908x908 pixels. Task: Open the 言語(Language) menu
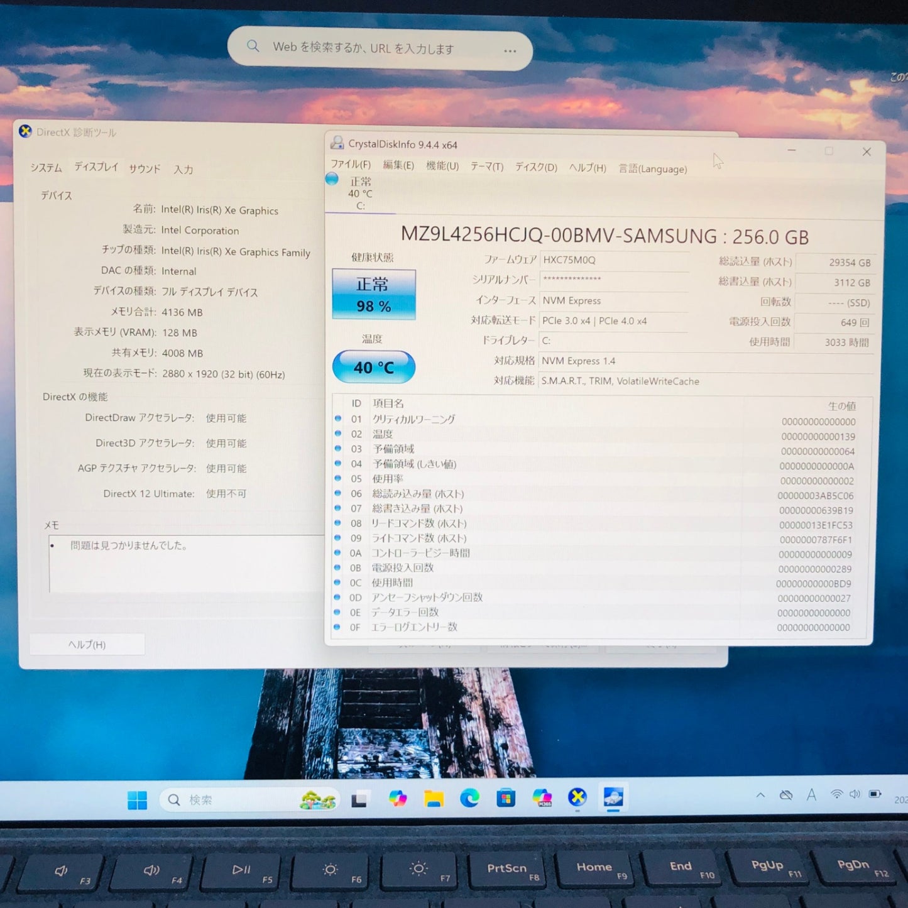pyautogui.click(x=652, y=169)
